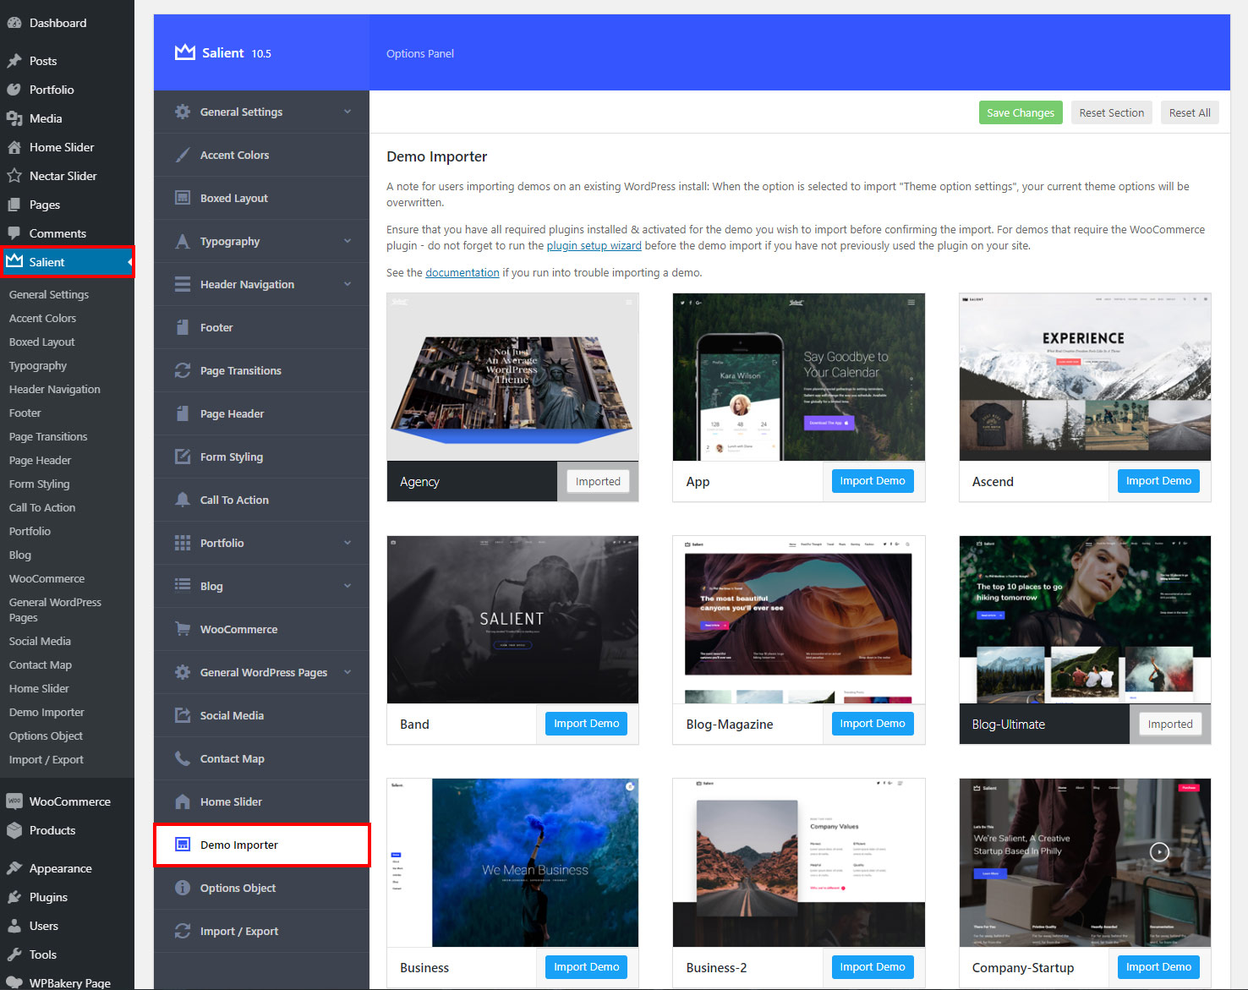Image resolution: width=1248 pixels, height=990 pixels.
Task: Click the Options Object info icon
Action: 183,888
